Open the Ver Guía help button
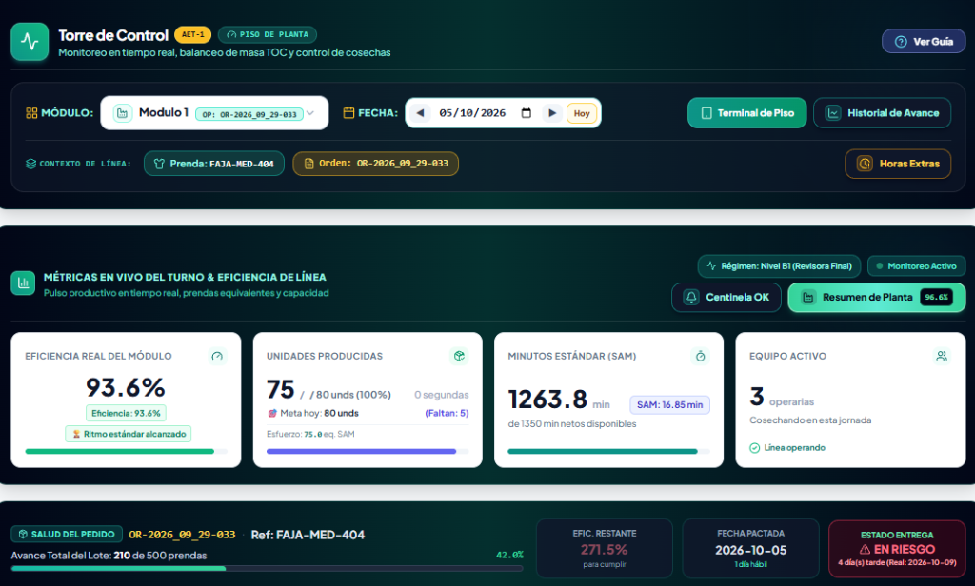 [924, 42]
